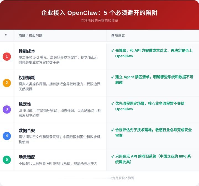Click the '#' column header
Image resolution: width=199 pixels, height=186 pixels.
[6, 35]
